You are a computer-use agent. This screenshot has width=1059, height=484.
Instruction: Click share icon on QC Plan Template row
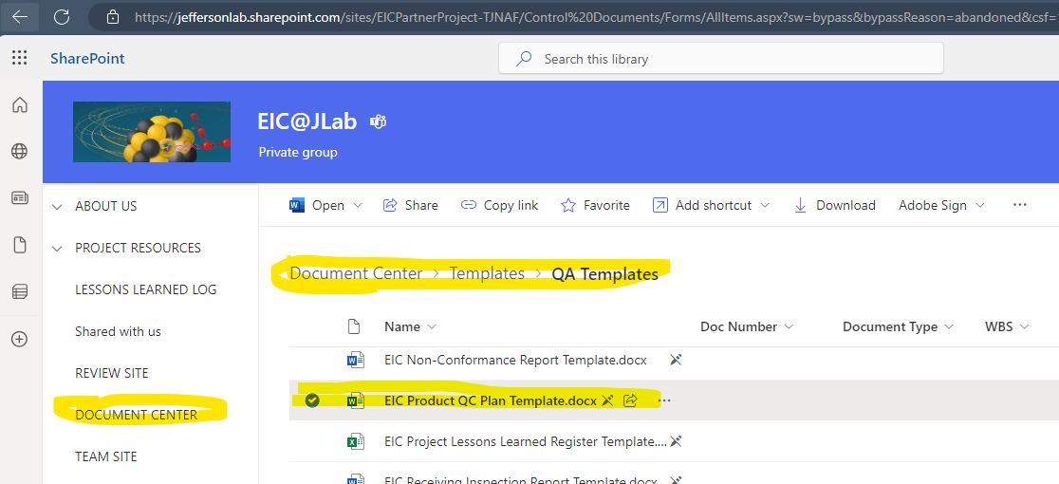click(630, 400)
